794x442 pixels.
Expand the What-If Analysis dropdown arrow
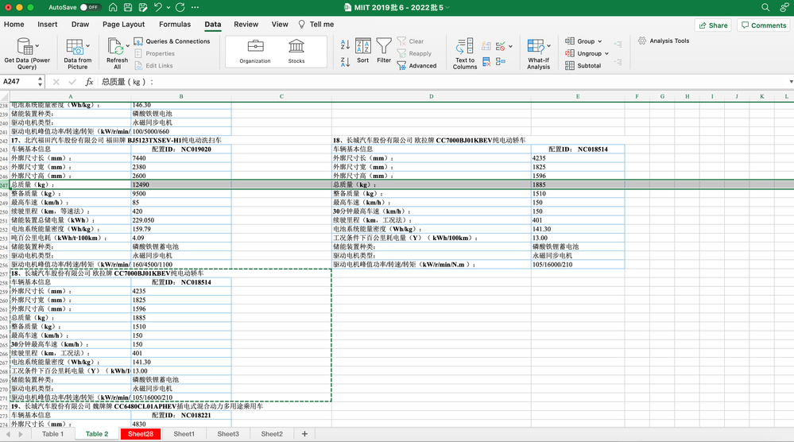[548, 46]
